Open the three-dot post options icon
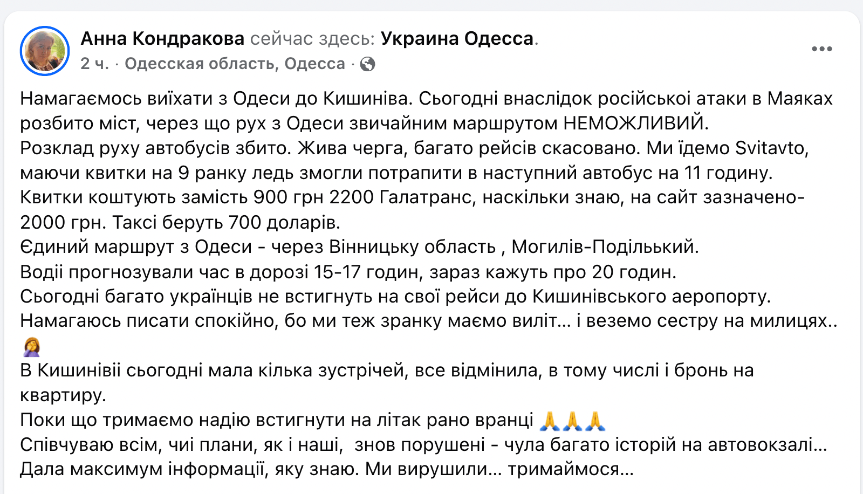 point(822,49)
